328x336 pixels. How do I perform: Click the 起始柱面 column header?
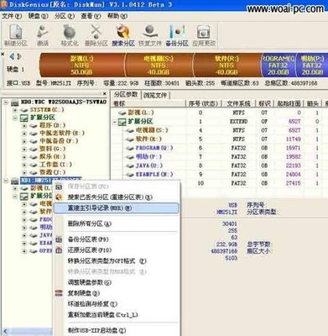coord(289,103)
